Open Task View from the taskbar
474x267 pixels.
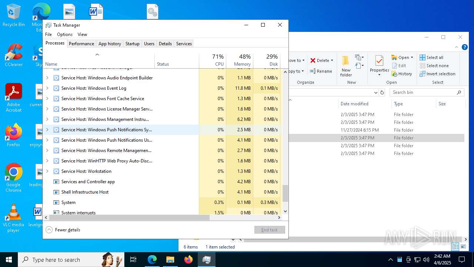pyautogui.click(x=133, y=260)
